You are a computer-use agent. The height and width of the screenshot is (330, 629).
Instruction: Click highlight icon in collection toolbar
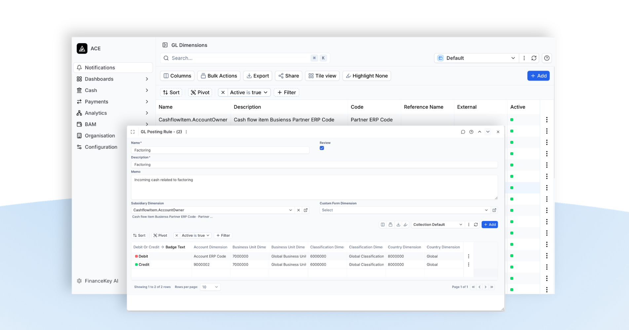406,225
